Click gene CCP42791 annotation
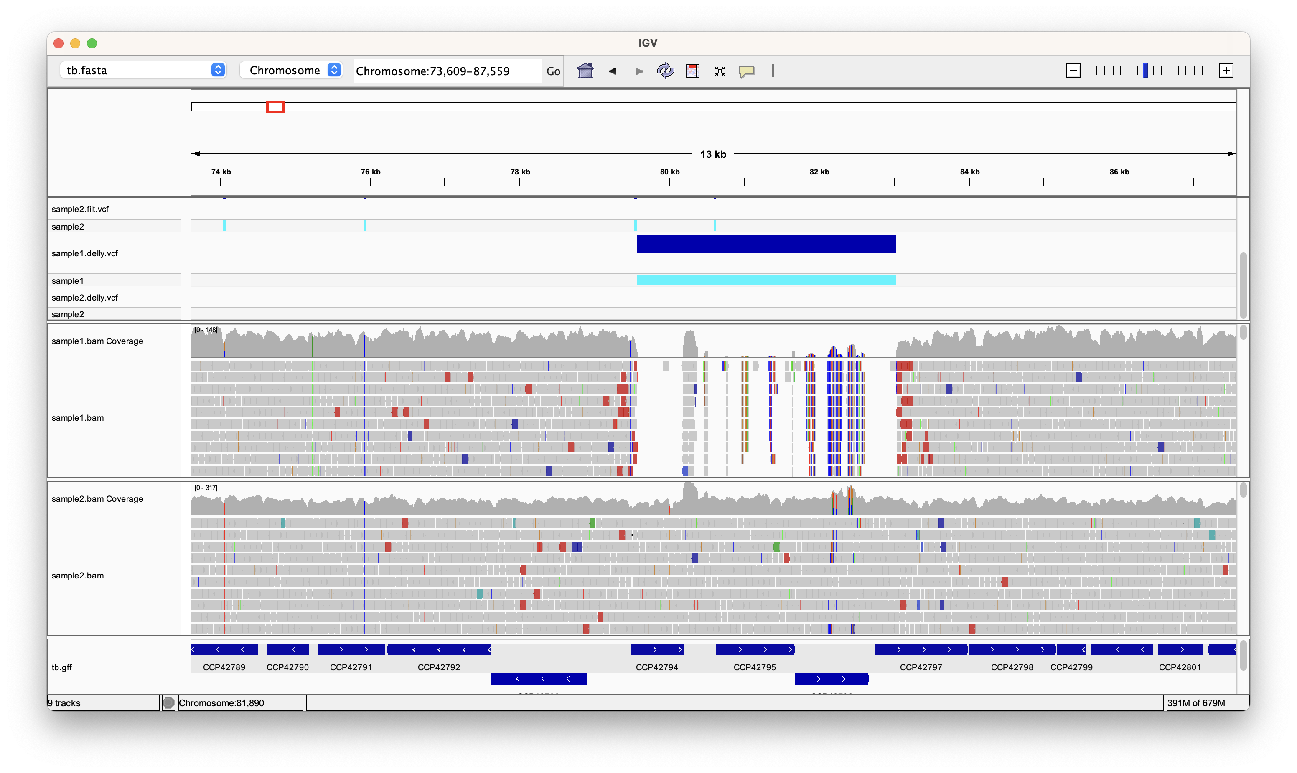Viewport: 1297px width, 773px height. pyautogui.click(x=351, y=649)
